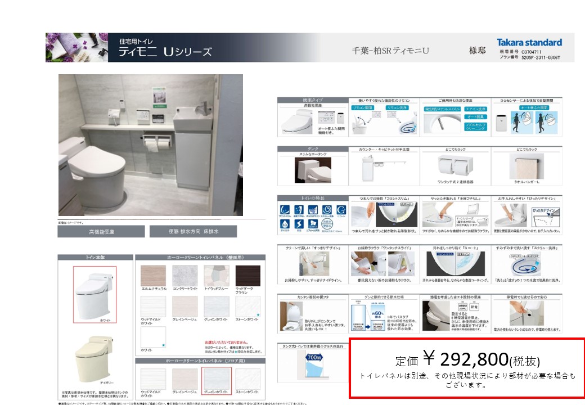Click the Takara standard logo
Image resolution: width=585 pixels, height=405 pixels.
click(529, 43)
